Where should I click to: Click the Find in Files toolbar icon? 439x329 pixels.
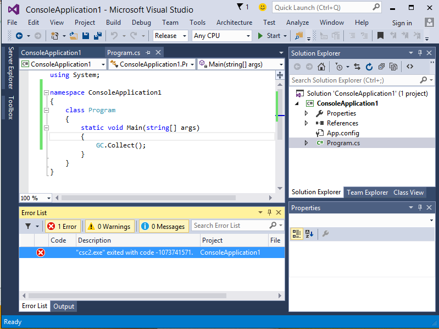pos(299,36)
